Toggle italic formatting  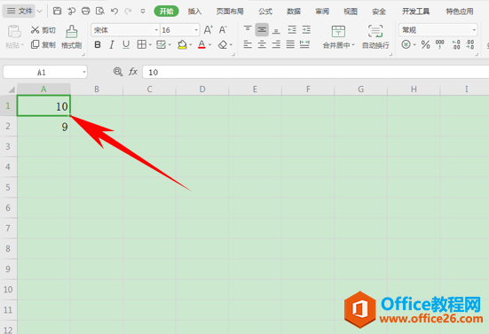coord(111,45)
